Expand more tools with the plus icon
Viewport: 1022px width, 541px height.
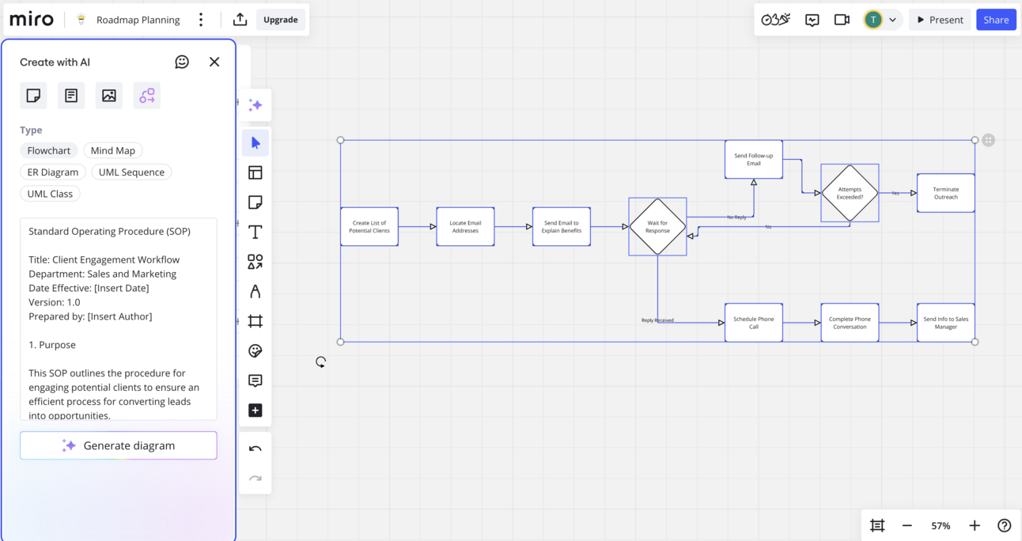click(255, 410)
